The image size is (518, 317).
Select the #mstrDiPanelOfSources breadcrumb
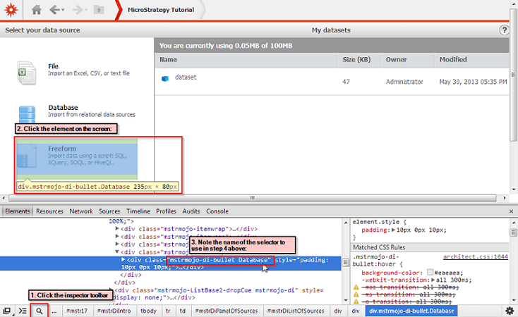(x=227, y=311)
